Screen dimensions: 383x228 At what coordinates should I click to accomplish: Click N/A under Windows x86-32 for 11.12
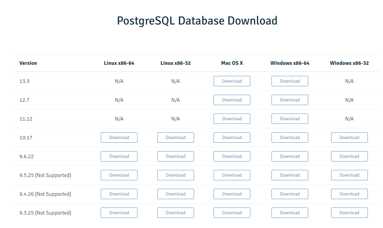coord(349,119)
